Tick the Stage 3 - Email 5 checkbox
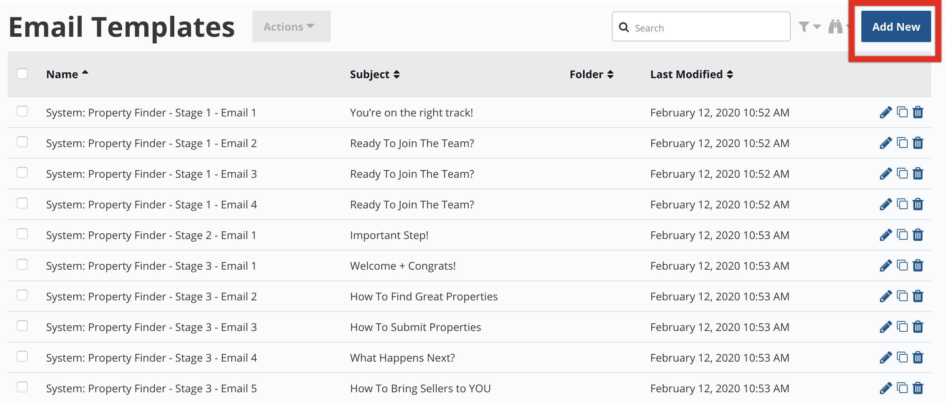Image resolution: width=945 pixels, height=403 pixels. (x=22, y=387)
